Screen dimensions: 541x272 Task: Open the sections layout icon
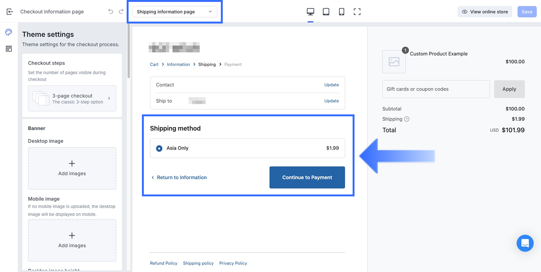(9, 49)
